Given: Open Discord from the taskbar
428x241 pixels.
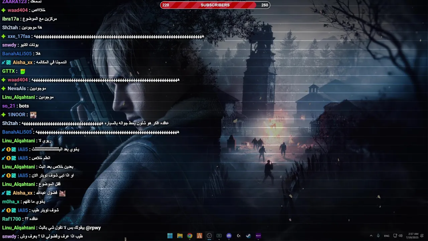Looking at the screenshot, I should (229, 236).
